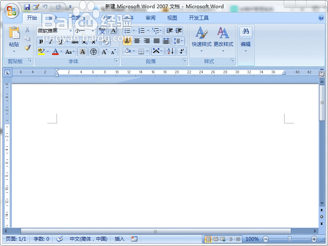Viewport: 328px width, 246px height.
Task: Click the character border icon
Action: [x=113, y=31]
